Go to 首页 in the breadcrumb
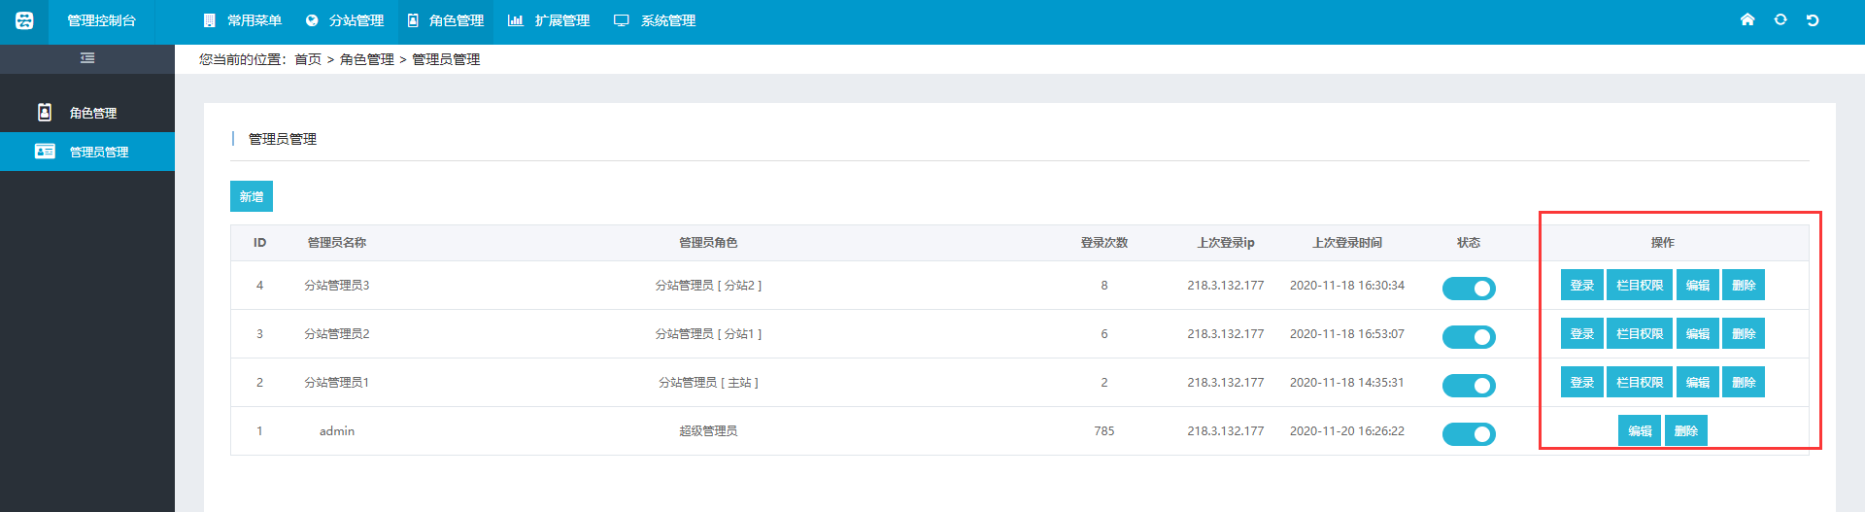Viewport: 1865px width, 512px height. coord(308,59)
